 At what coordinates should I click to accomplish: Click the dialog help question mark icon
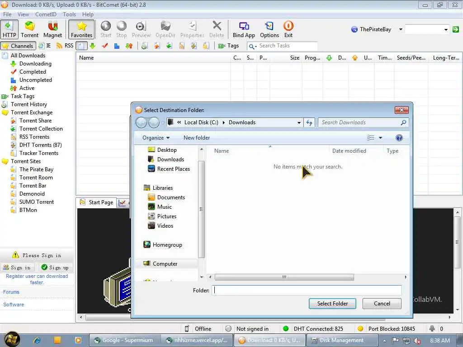[x=399, y=138]
